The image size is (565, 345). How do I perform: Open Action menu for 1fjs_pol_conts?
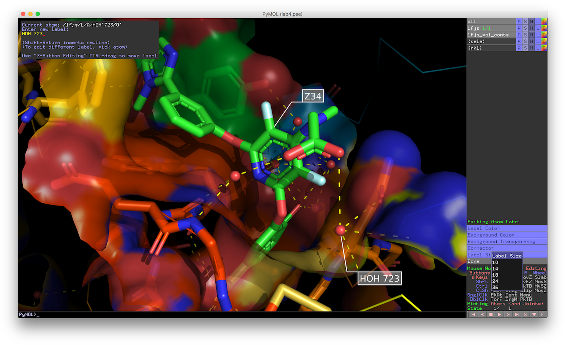coord(519,35)
